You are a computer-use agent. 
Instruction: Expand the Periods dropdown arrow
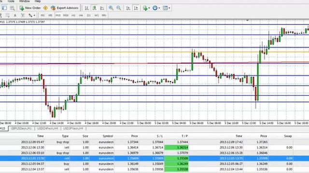point(159,8)
